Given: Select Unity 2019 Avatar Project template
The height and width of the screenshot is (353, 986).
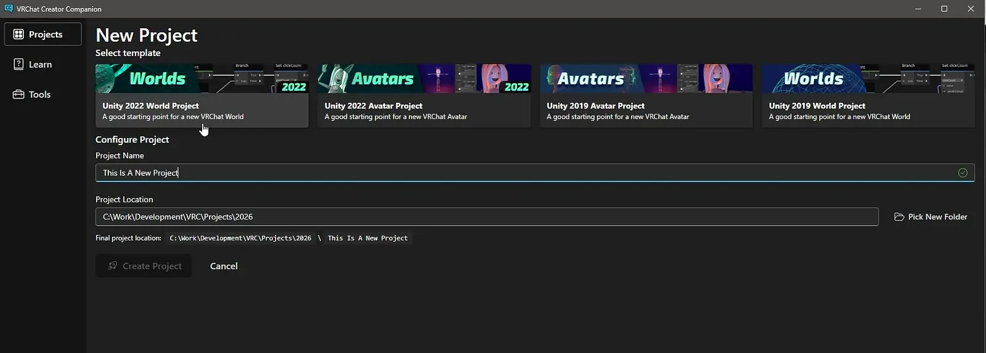Looking at the screenshot, I should pos(646,96).
